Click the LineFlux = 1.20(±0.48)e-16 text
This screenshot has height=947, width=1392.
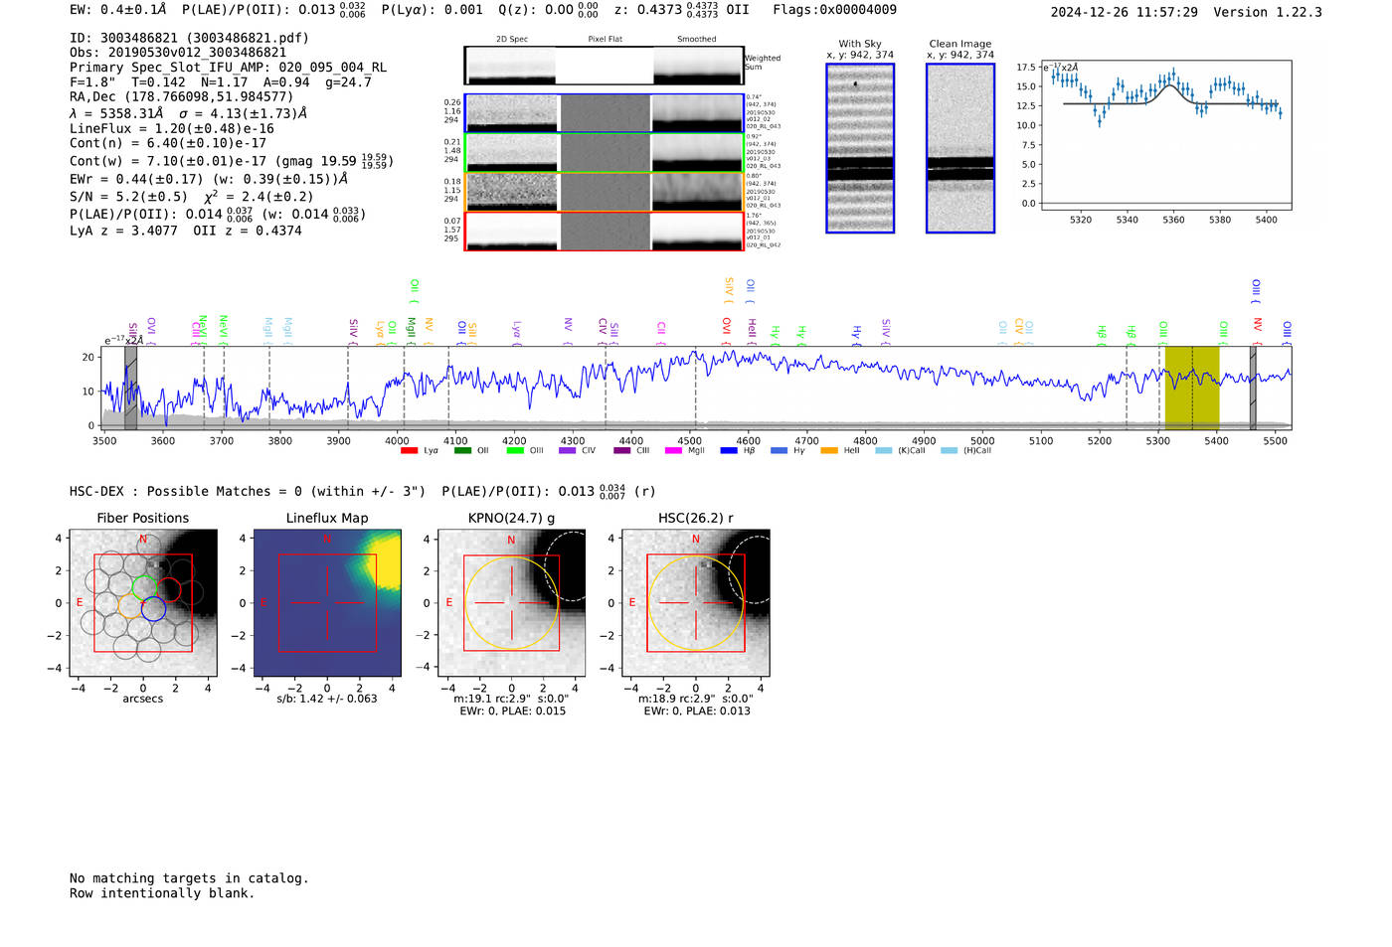(x=172, y=128)
